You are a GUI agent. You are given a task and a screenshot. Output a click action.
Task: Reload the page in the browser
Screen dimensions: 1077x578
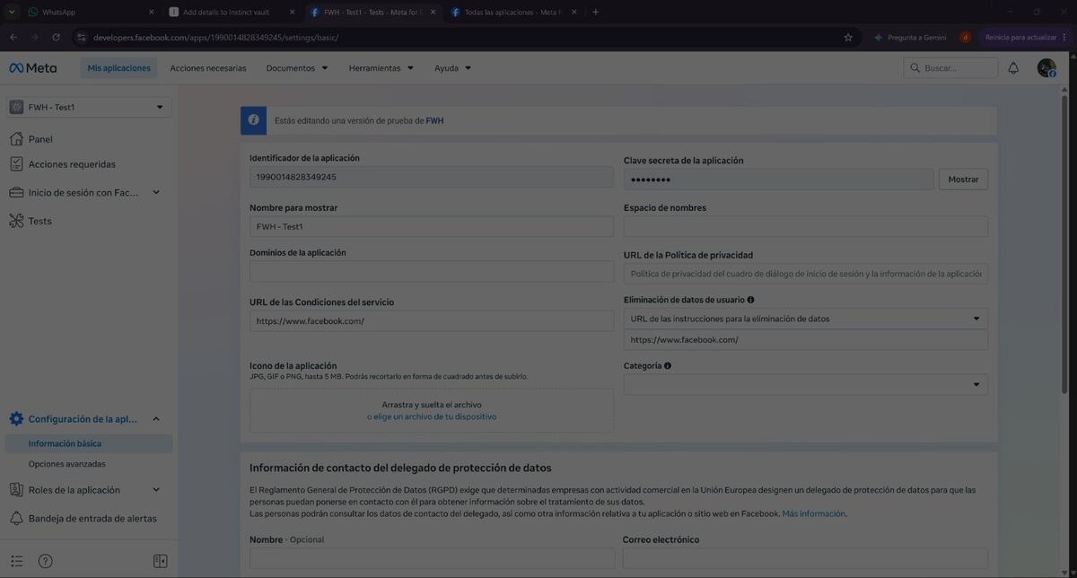tap(56, 38)
